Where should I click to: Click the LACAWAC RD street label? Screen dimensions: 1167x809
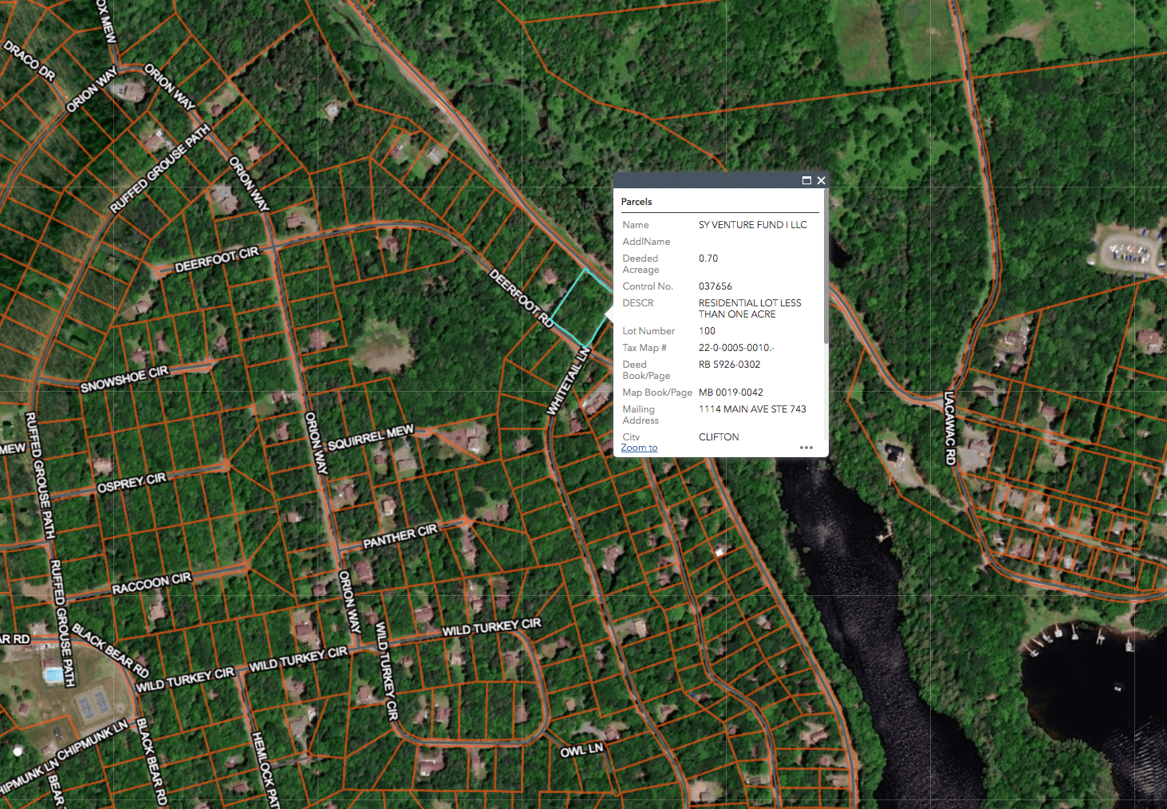click(949, 428)
